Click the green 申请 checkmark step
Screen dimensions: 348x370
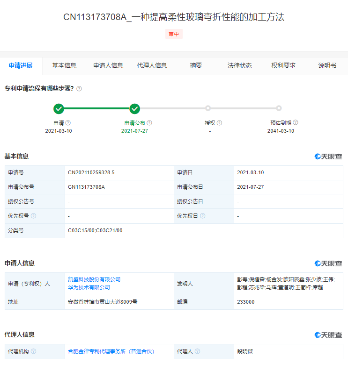click(x=59, y=109)
